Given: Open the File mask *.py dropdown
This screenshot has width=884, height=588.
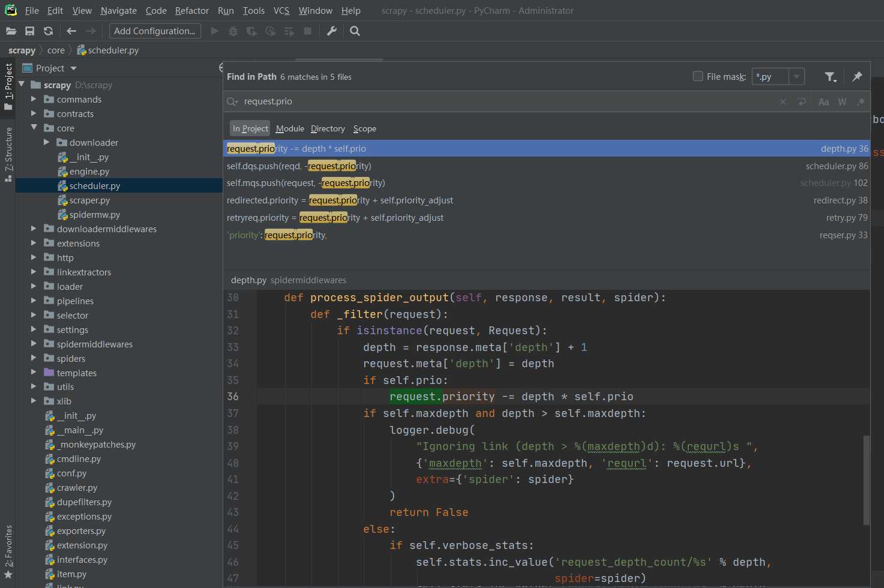Looking at the screenshot, I should [796, 77].
